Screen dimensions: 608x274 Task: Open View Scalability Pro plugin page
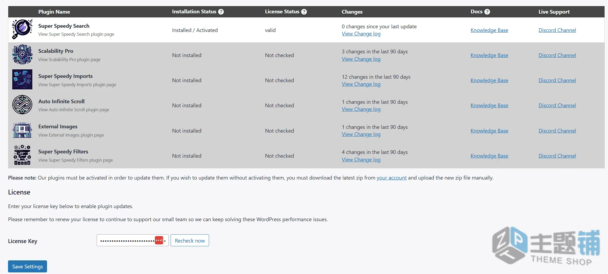click(69, 59)
